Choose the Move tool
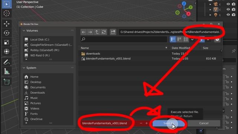Screen dimensions: 238x134 (7, 24)
